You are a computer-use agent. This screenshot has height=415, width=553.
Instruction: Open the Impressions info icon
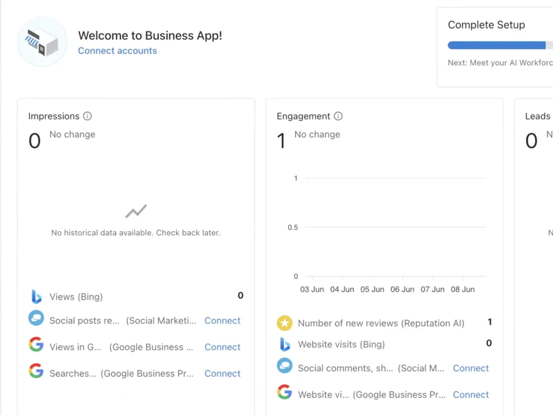(88, 116)
